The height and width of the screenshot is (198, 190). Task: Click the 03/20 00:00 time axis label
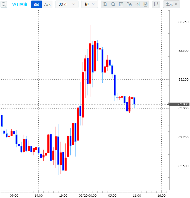[88, 196]
